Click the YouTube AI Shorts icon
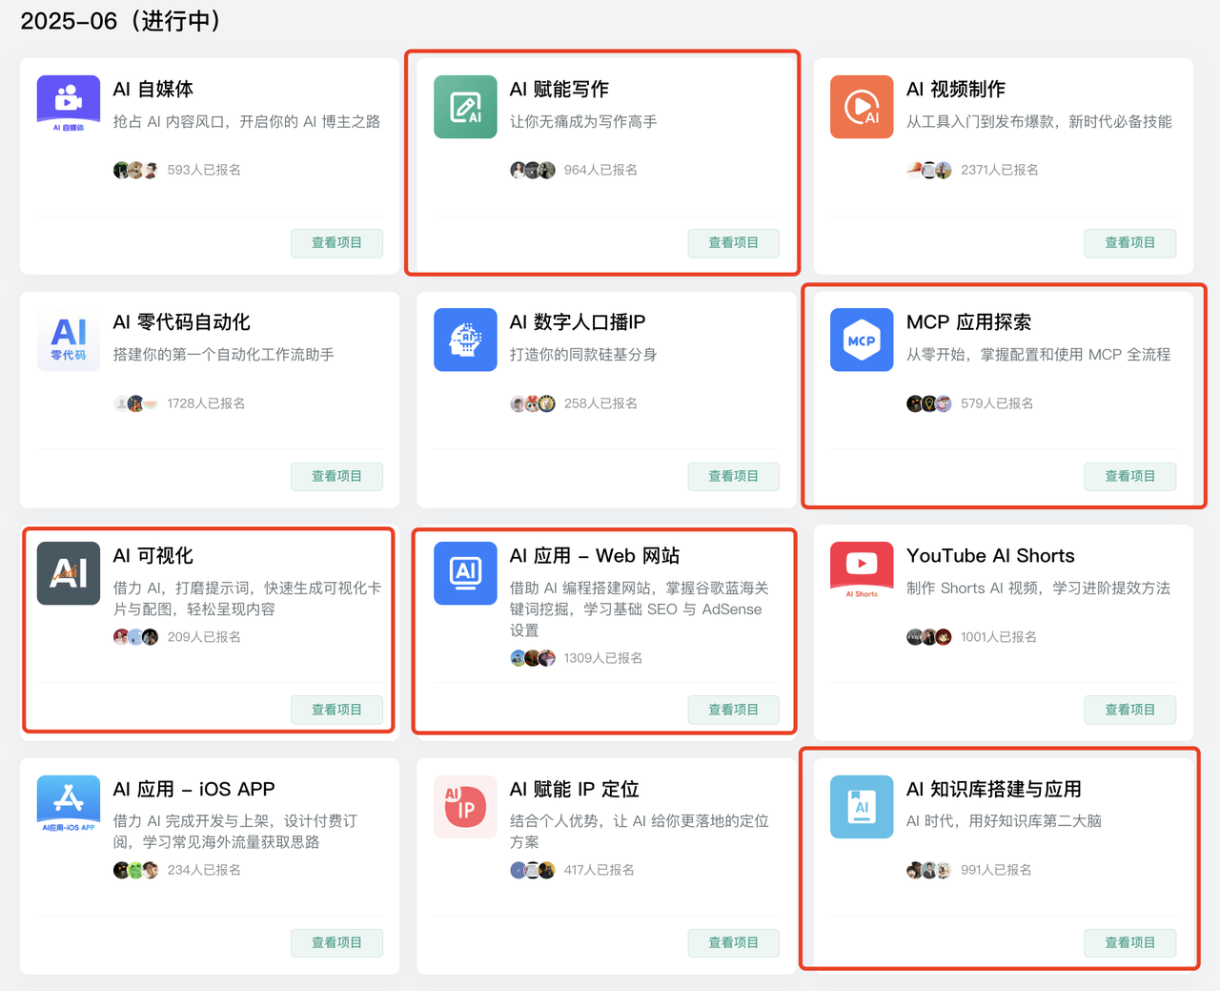This screenshot has width=1220, height=991. (x=862, y=573)
